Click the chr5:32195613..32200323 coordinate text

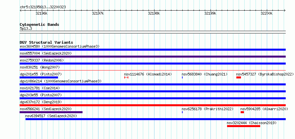click(x=43, y=7)
